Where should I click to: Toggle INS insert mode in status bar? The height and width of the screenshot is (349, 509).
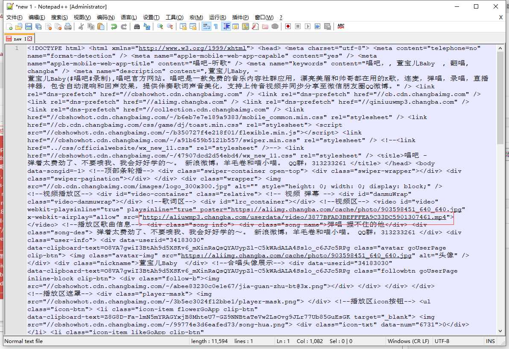[490, 341]
